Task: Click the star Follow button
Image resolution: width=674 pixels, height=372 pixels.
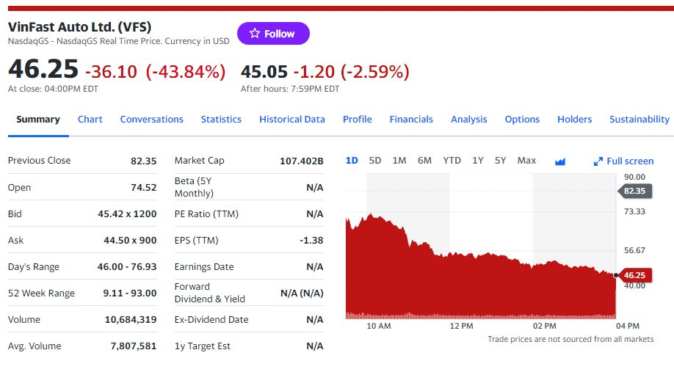Action: (x=273, y=34)
